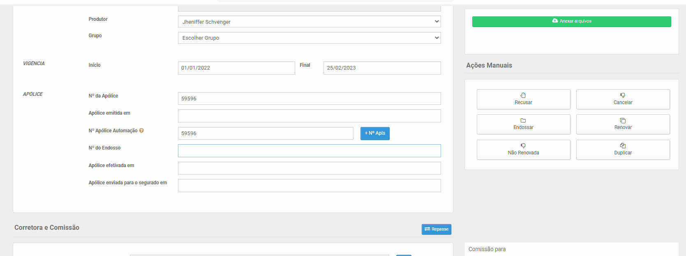
Task: Click the Não Renovada thumbs-down icon
Action: pyautogui.click(x=523, y=146)
